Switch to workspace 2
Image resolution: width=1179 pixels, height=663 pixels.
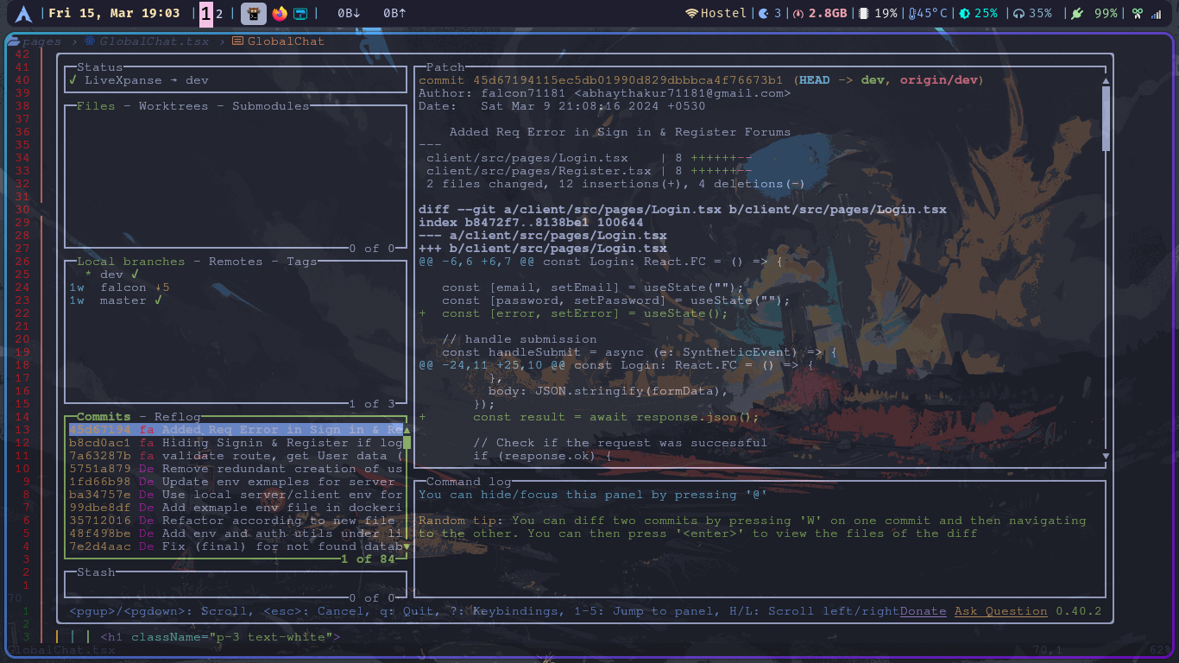(x=219, y=14)
